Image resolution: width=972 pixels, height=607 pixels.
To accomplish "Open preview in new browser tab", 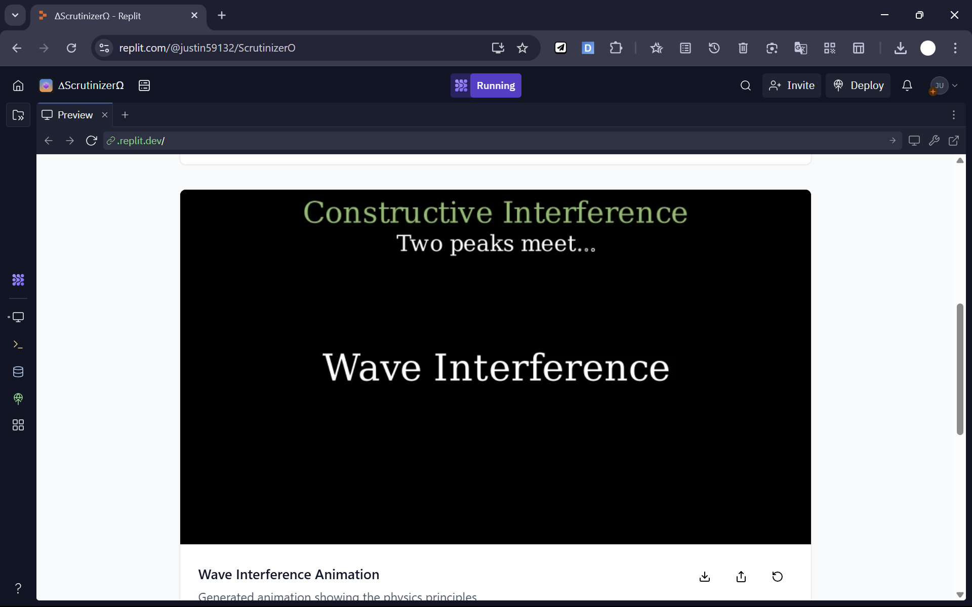I will click(x=953, y=141).
